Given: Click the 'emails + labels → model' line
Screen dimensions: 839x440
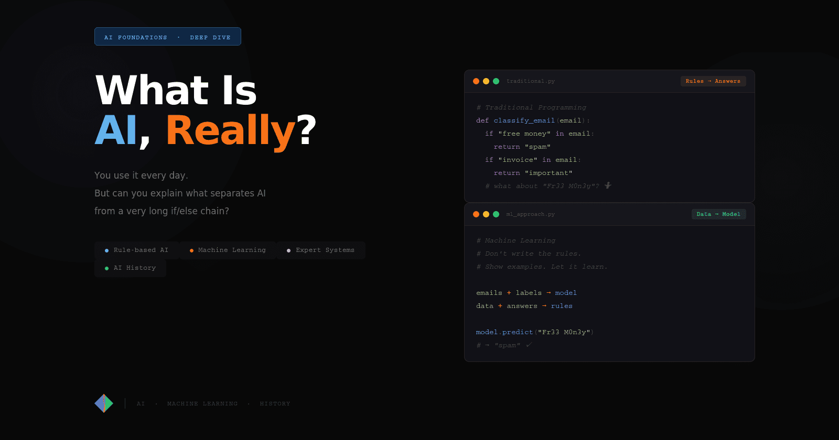Looking at the screenshot, I should (x=526, y=293).
